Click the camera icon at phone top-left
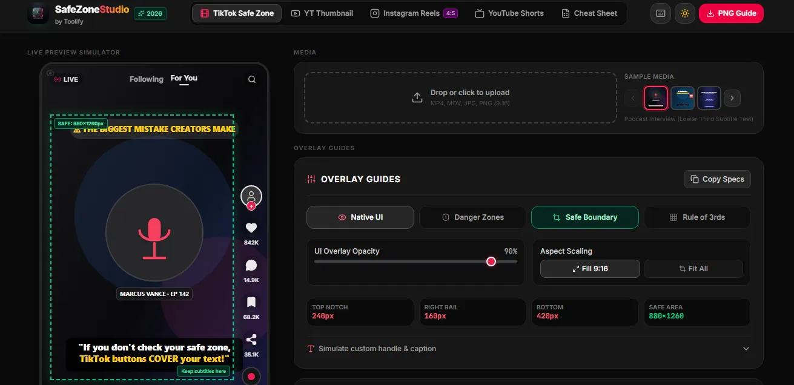 click(51, 72)
